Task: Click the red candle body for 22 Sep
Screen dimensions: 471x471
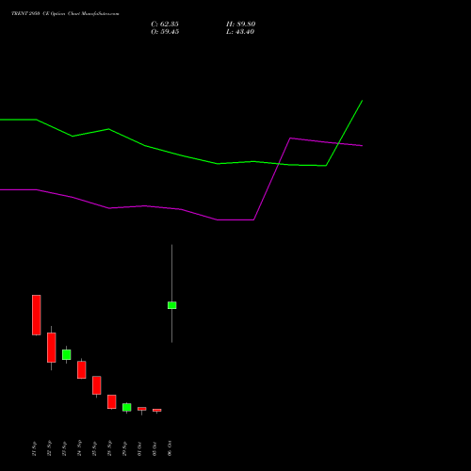Action: click(x=52, y=348)
